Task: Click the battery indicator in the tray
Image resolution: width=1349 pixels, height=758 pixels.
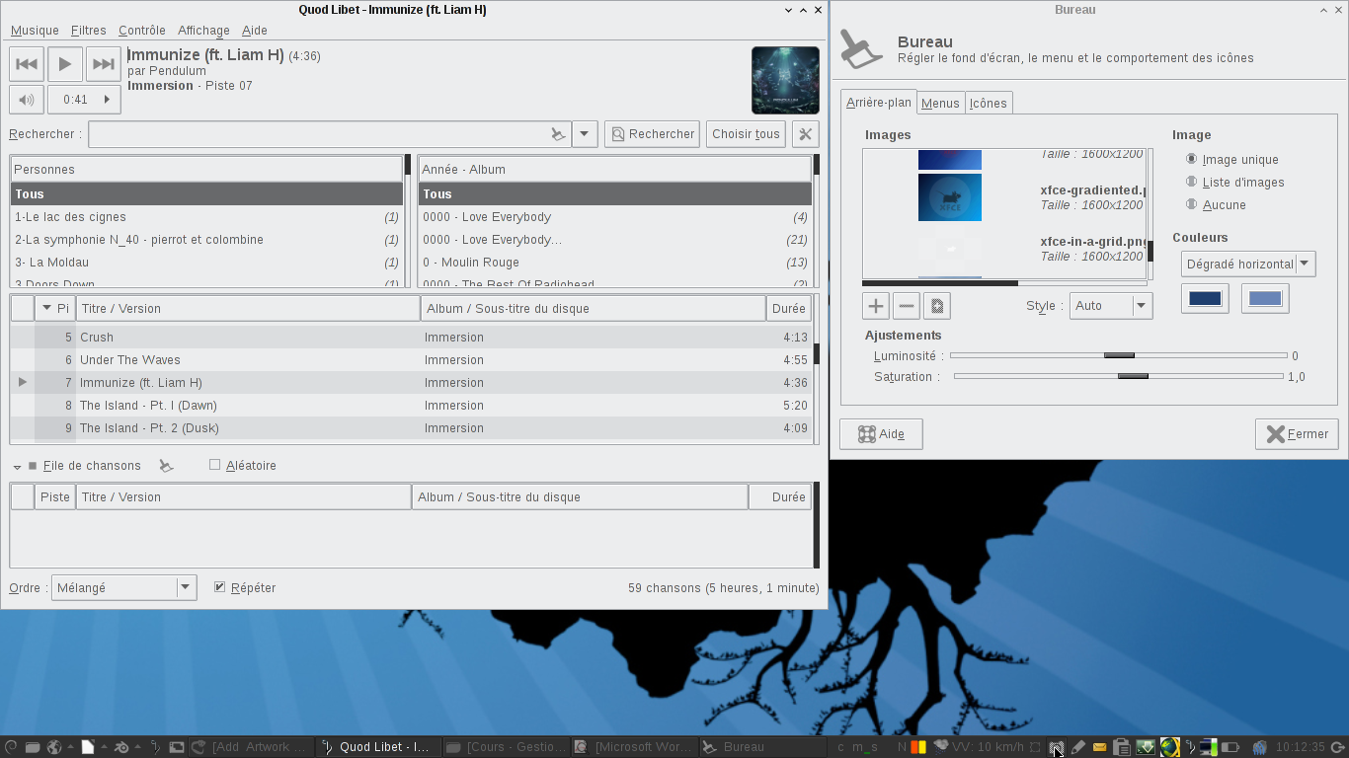Action: [1230, 747]
